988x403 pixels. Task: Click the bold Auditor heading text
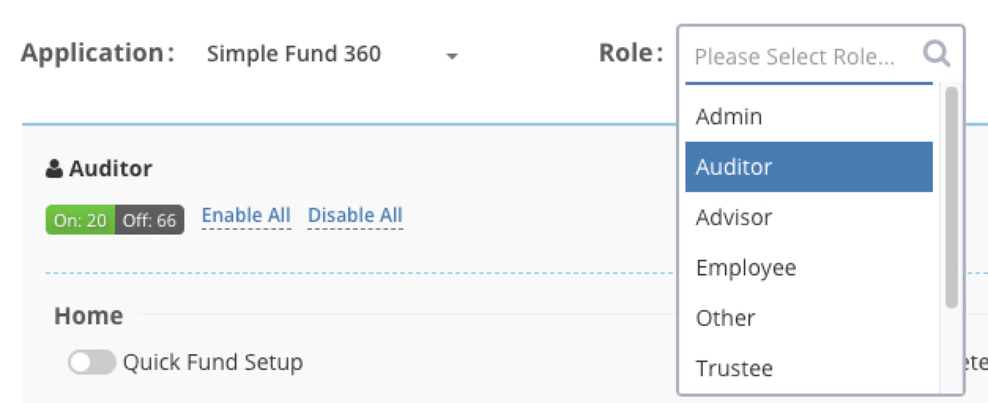[x=110, y=168]
